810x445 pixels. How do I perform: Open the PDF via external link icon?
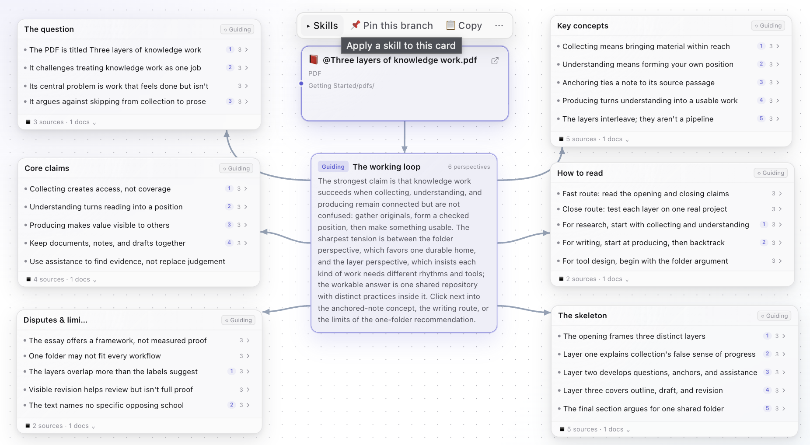[495, 61]
